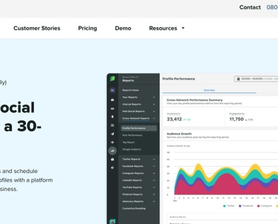Open the Demo page
Image resolution: width=278 pixels, height=224 pixels.
tap(123, 28)
